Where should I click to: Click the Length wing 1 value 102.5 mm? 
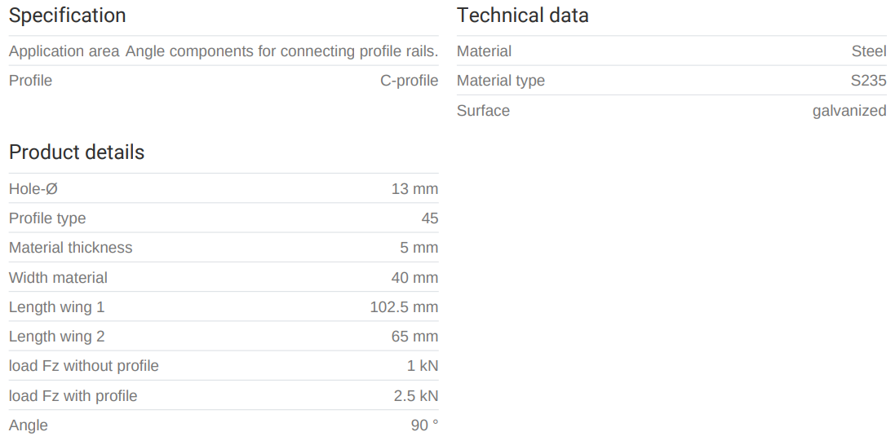(x=404, y=307)
